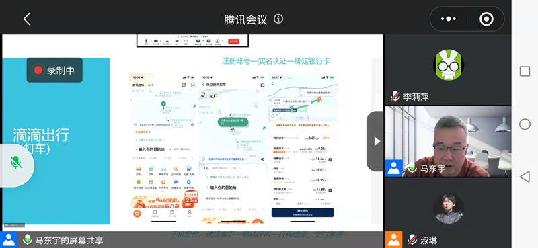This screenshot has width=538, height=248.
Task: Click the three-dot more icon in shared toolbar
Action: coord(186,41)
